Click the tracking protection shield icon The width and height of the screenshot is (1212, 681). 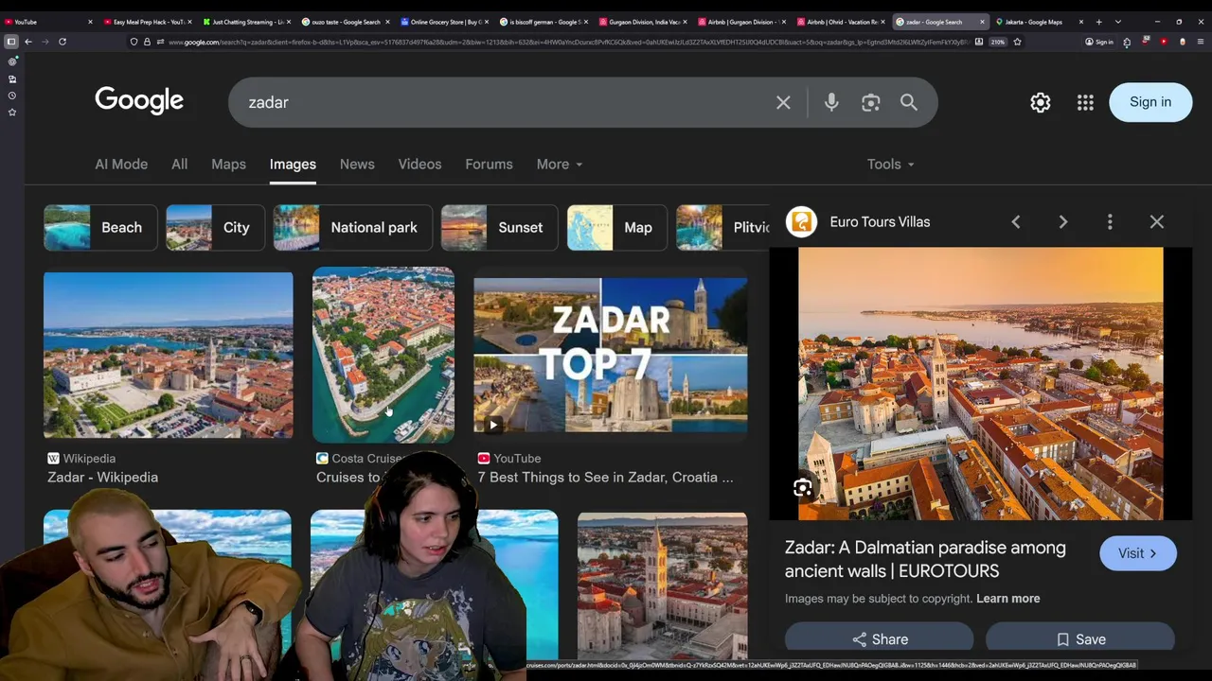[134, 42]
